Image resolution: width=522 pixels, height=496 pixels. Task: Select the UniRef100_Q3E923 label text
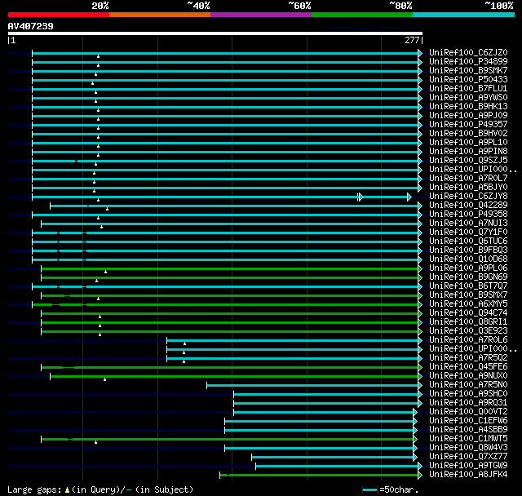(x=468, y=331)
